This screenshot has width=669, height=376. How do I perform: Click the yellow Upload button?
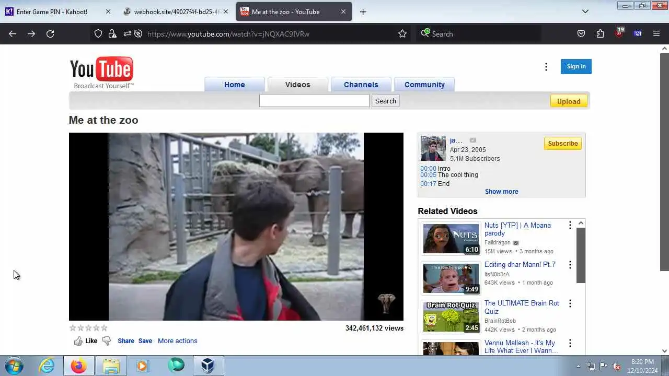click(569, 101)
